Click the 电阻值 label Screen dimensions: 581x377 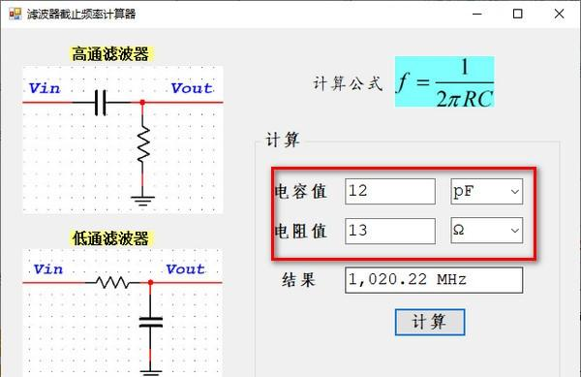click(x=300, y=231)
